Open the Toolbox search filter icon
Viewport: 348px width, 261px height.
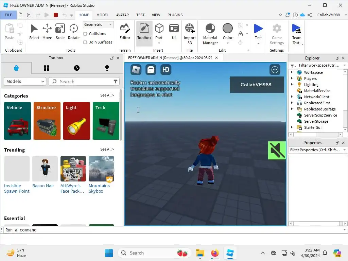(116, 82)
